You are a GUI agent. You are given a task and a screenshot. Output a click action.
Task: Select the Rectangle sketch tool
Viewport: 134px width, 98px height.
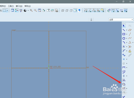pos(124,34)
